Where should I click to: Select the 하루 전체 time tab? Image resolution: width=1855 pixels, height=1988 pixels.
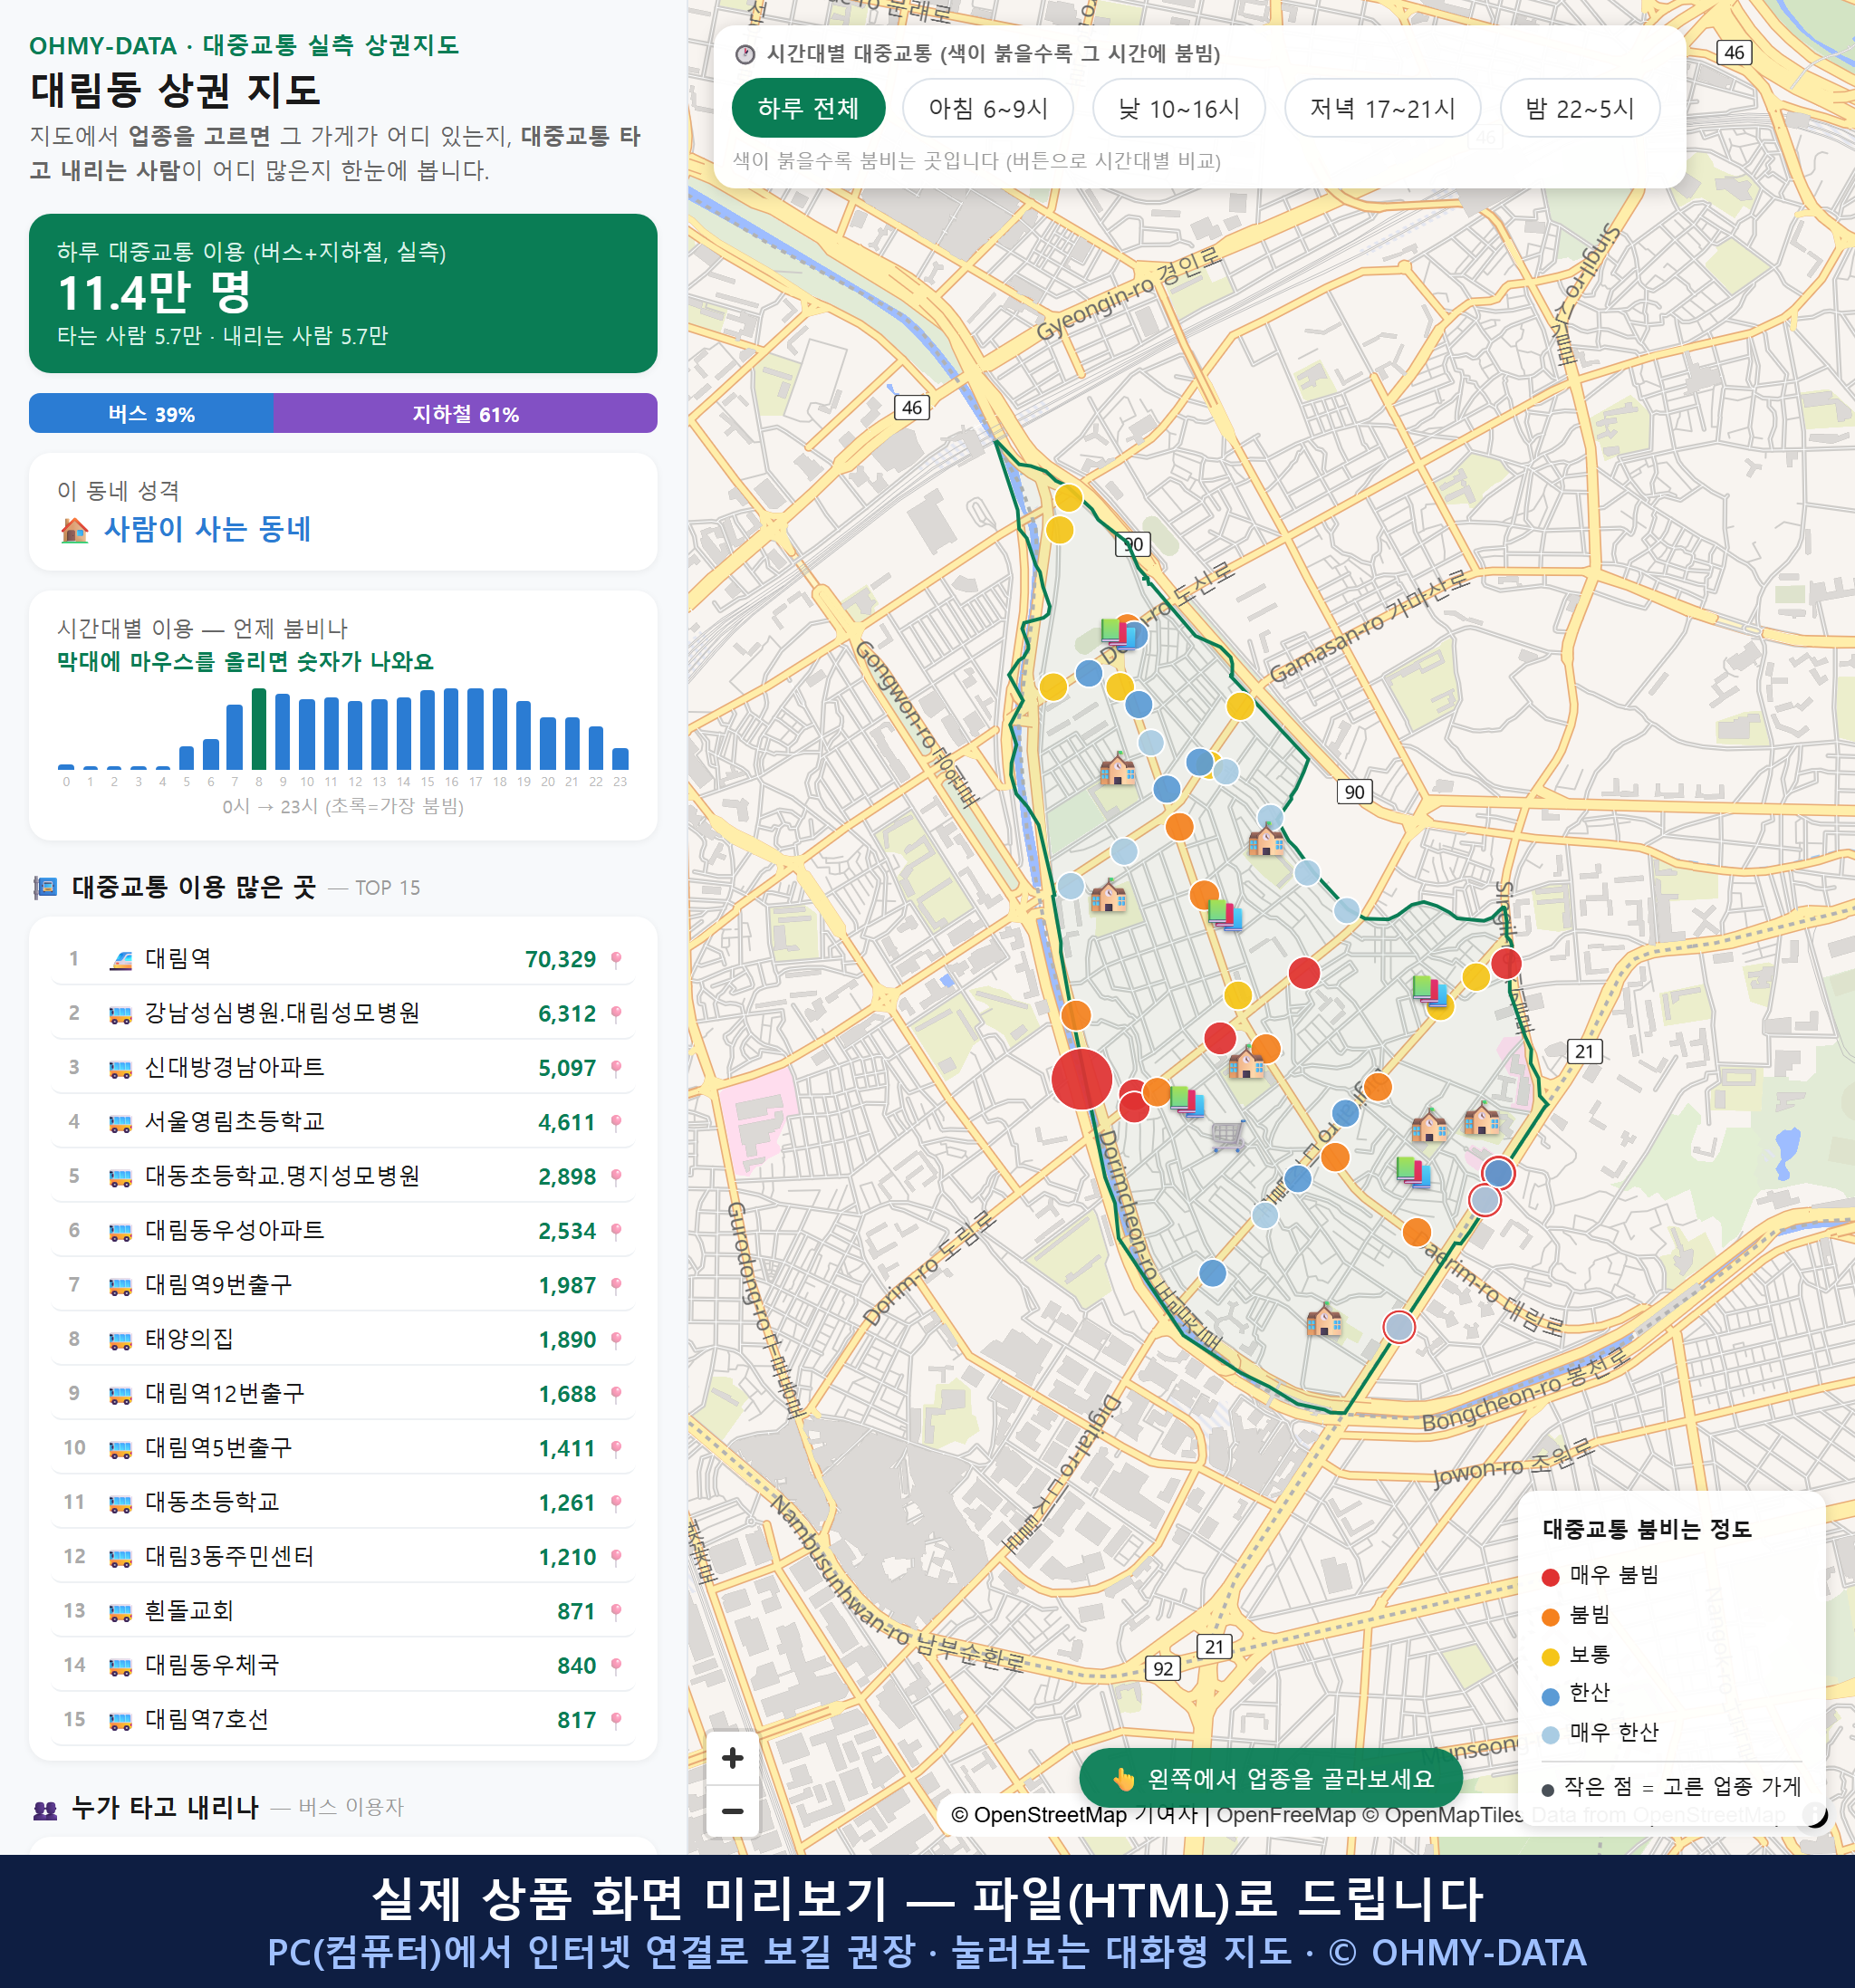(x=808, y=108)
